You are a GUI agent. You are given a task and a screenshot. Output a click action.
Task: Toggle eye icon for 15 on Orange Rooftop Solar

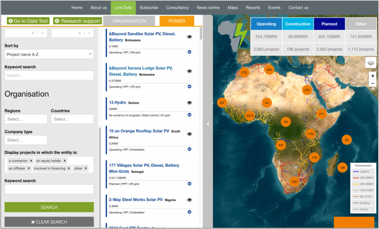pos(189,134)
